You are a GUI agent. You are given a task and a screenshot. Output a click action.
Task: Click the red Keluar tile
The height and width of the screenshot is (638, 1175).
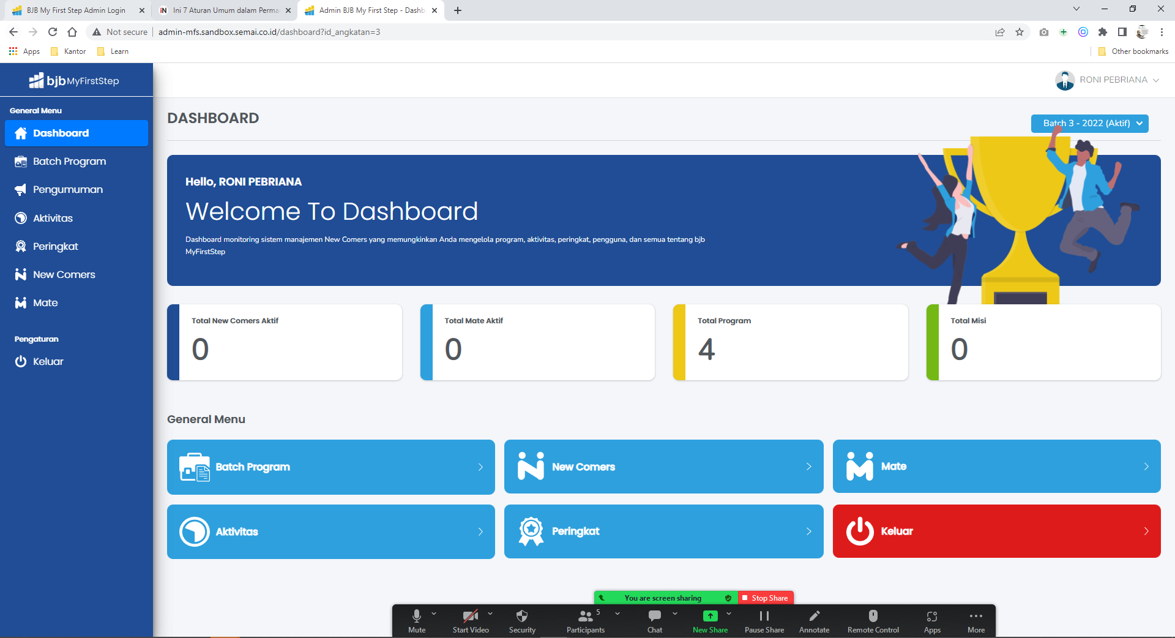996,531
